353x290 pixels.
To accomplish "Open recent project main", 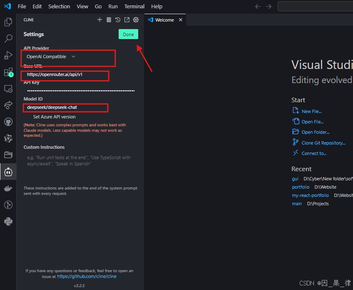I will [297, 204].
